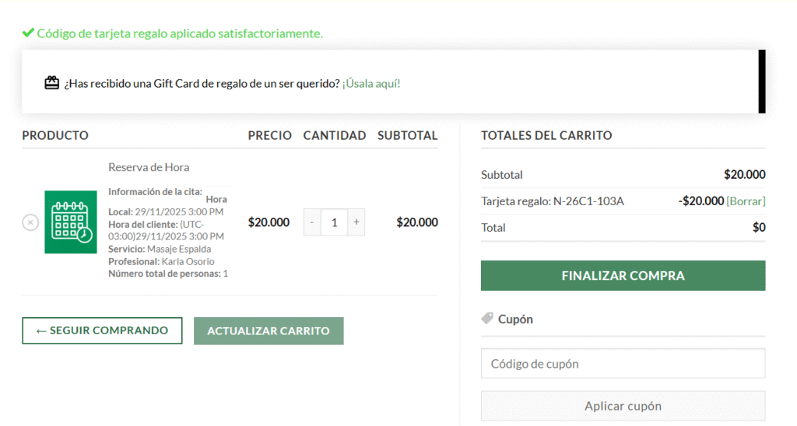
Task: Click the green calendar product thumbnail
Action: point(71,222)
